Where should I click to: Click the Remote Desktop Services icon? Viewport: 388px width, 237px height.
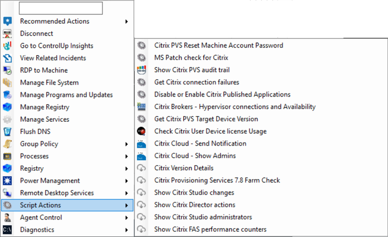[7, 193]
